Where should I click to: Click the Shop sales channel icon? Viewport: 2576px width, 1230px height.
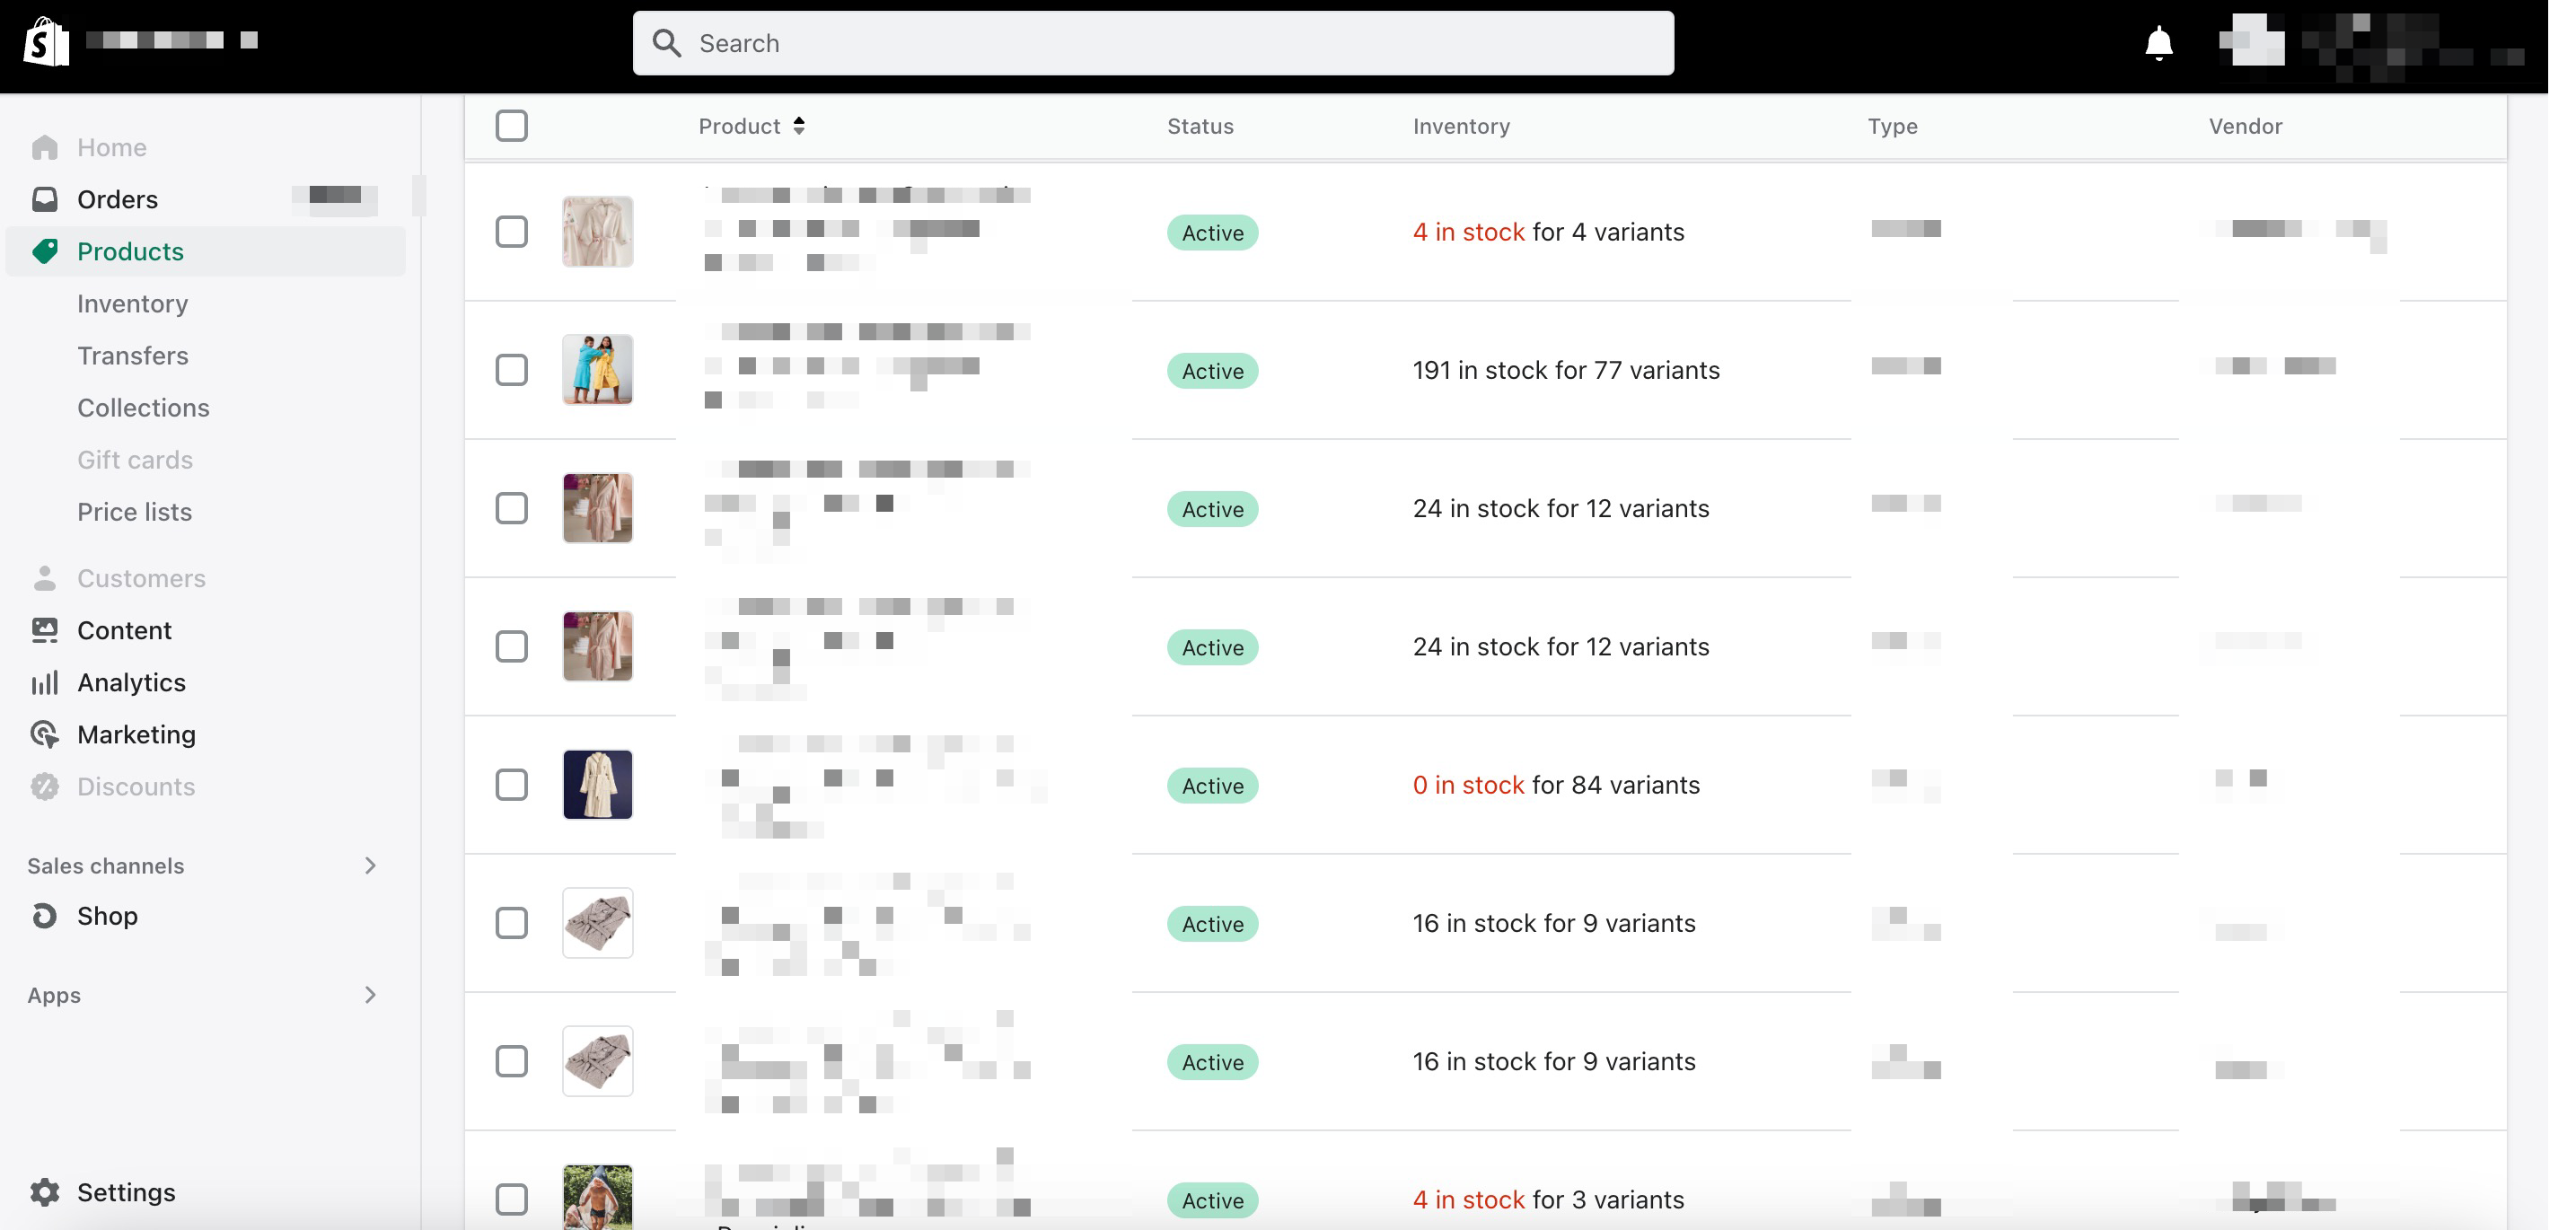click(x=44, y=915)
